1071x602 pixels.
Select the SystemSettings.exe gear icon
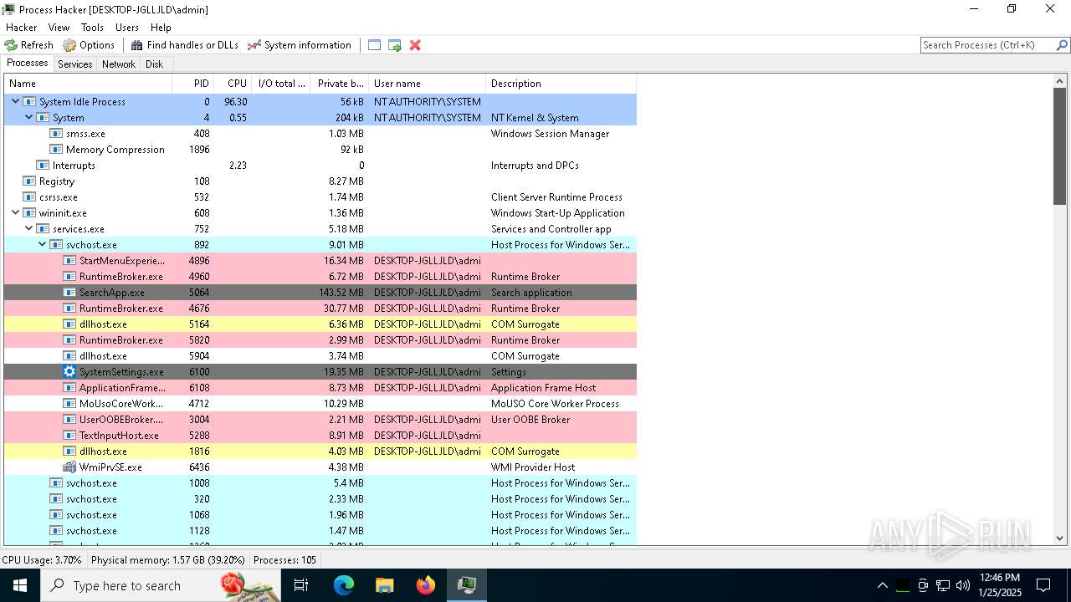click(x=69, y=372)
